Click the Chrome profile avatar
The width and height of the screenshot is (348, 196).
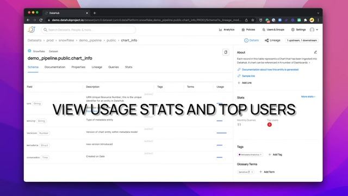click(312, 20)
